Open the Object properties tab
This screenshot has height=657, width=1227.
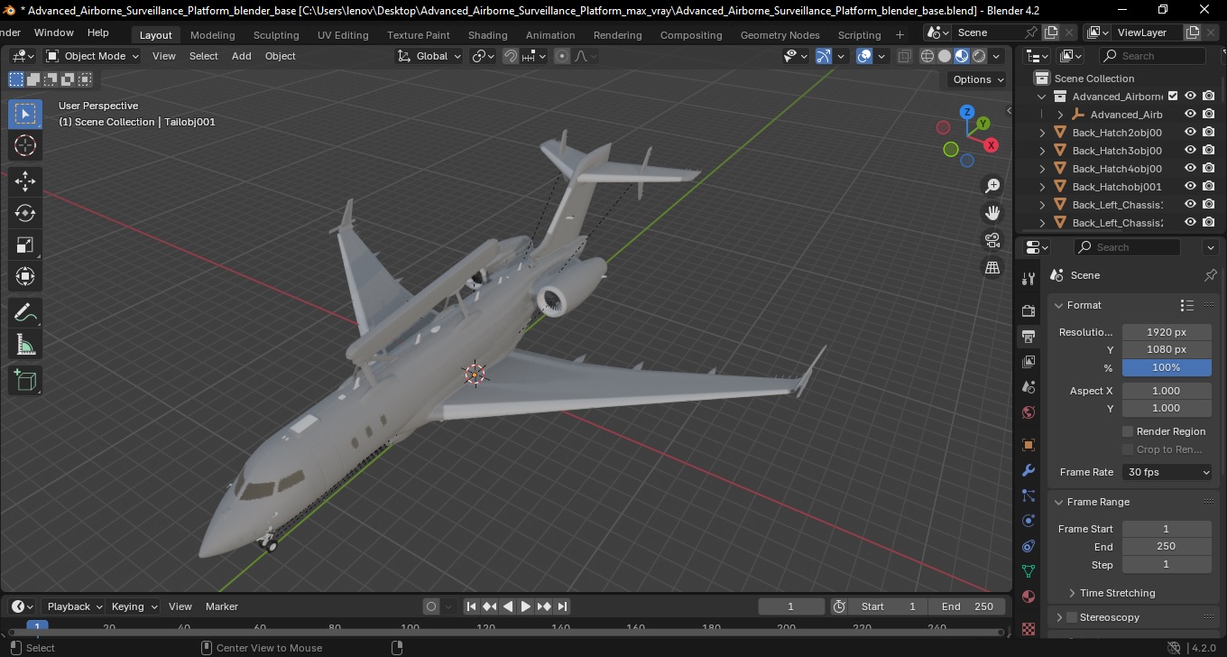point(1028,445)
